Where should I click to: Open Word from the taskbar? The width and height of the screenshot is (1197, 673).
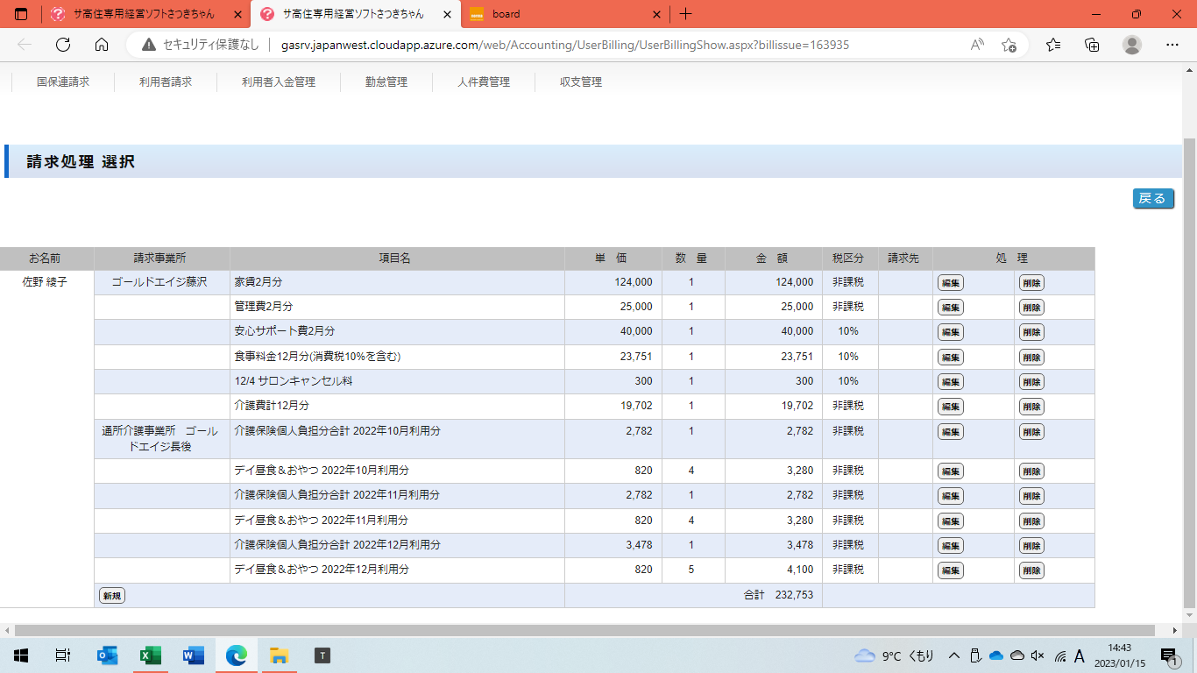pos(193,655)
